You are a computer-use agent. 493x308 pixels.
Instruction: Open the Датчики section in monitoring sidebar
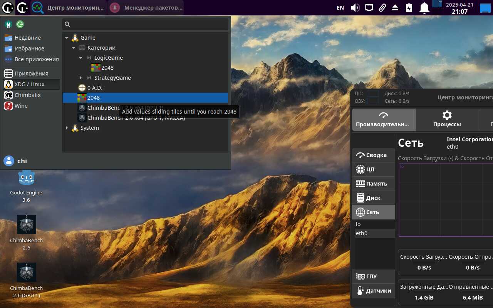coord(374,291)
